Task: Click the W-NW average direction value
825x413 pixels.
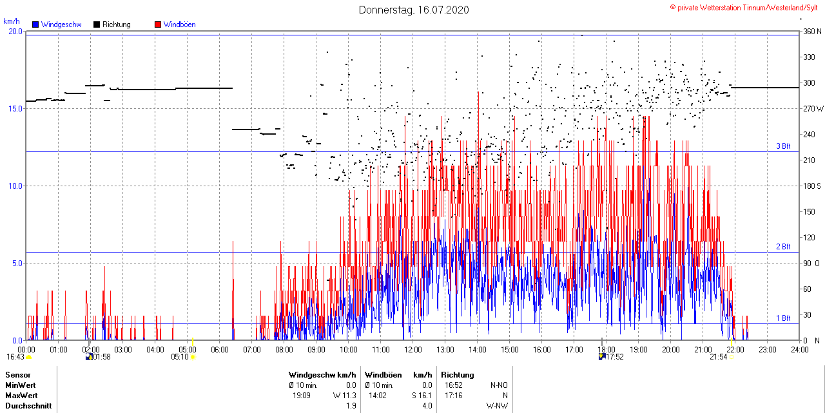Action: point(497,407)
